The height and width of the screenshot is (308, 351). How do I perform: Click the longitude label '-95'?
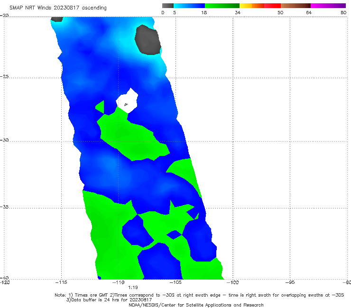pyautogui.click(x=290, y=282)
